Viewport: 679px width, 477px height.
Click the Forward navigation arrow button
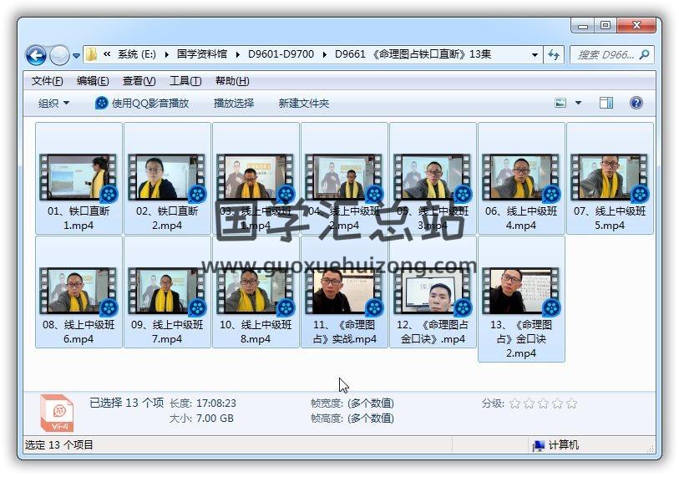click(x=59, y=55)
